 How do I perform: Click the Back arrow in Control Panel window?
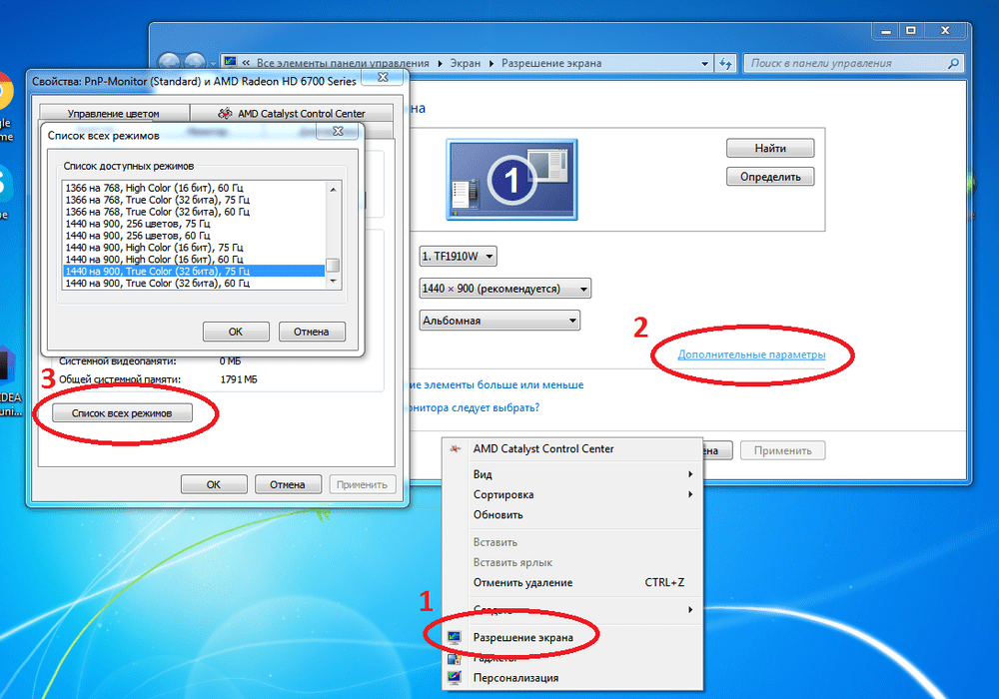(x=170, y=63)
